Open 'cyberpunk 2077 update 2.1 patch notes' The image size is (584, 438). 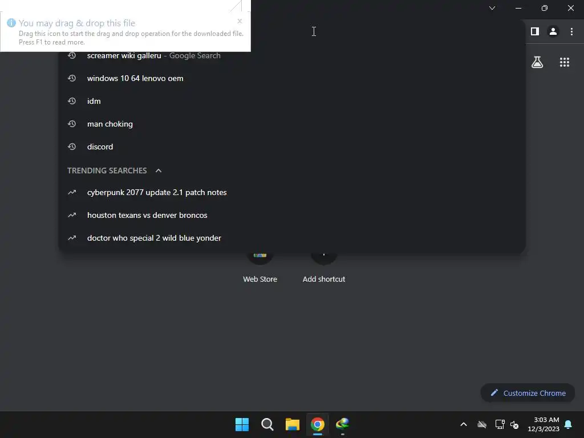[x=292, y=192]
